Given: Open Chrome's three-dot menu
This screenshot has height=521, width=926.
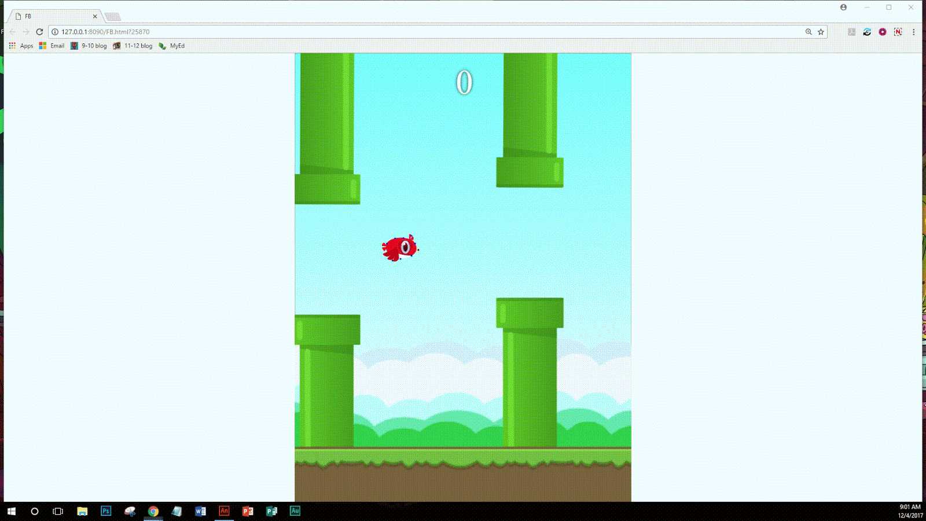Looking at the screenshot, I should pos(914,32).
